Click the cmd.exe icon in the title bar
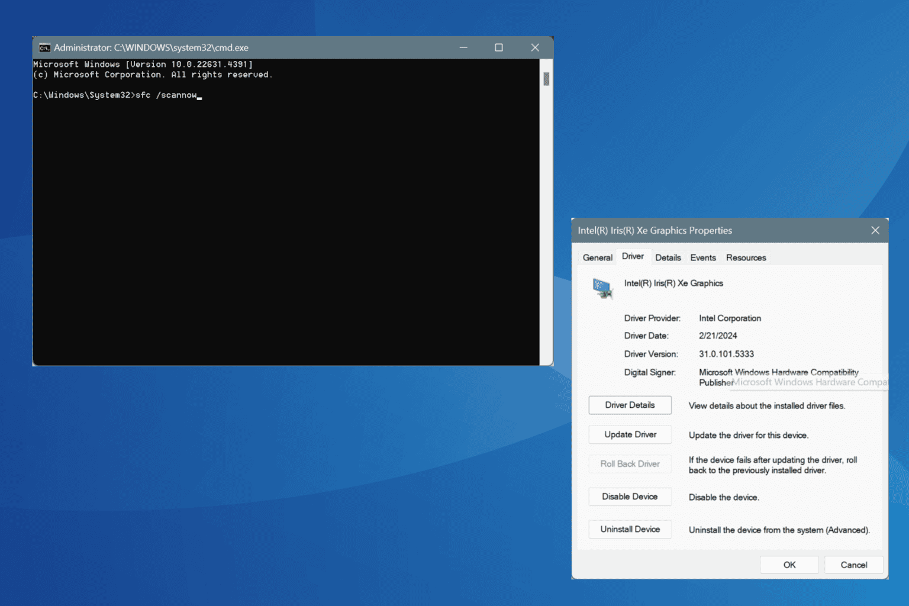This screenshot has height=606, width=909. 44,48
